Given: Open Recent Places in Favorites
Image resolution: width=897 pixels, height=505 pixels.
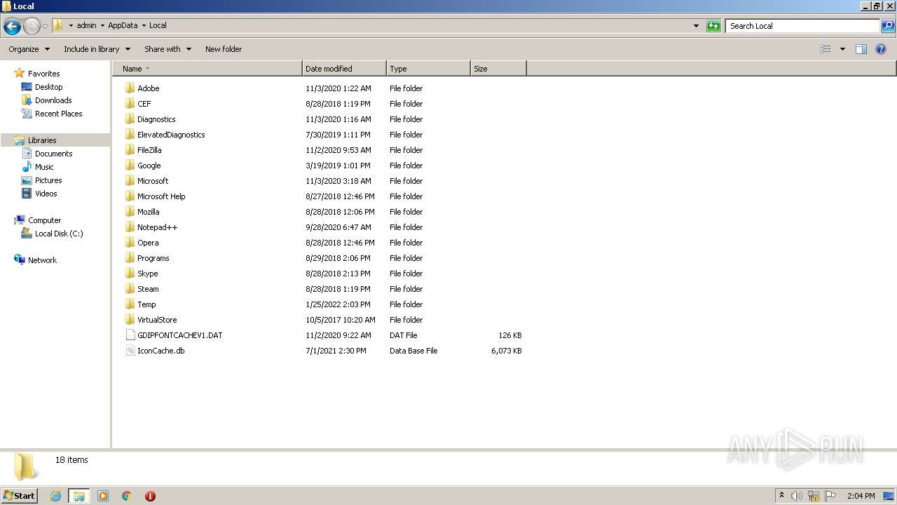Looking at the screenshot, I should pyautogui.click(x=58, y=114).
